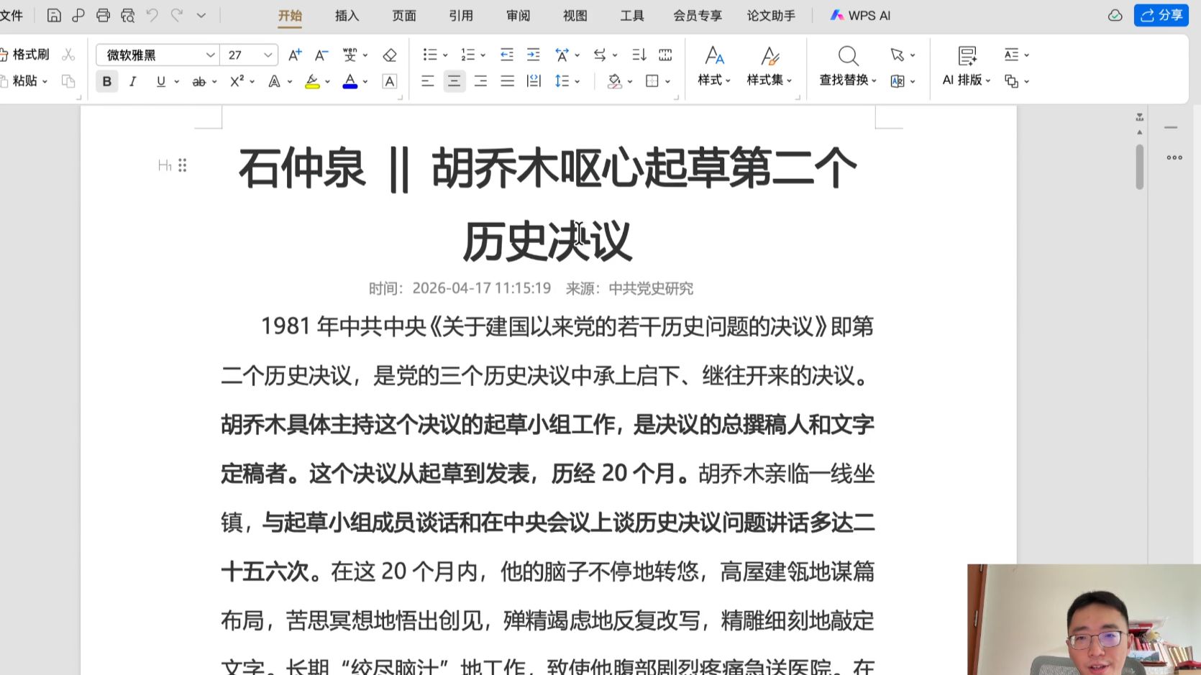Click the AI 排版 layout icon
This screenshot has width=1201, height=675.
coord(967,56)
